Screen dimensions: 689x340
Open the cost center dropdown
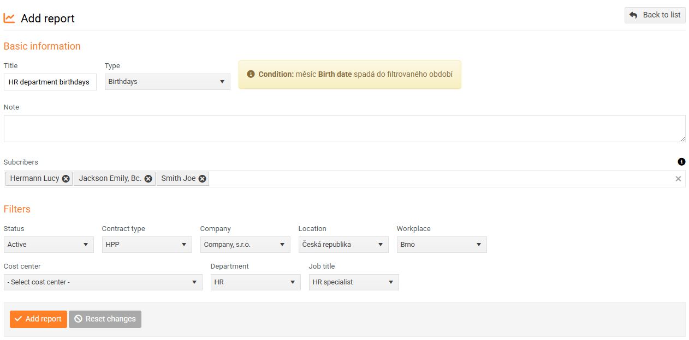[x=103, y=282]
